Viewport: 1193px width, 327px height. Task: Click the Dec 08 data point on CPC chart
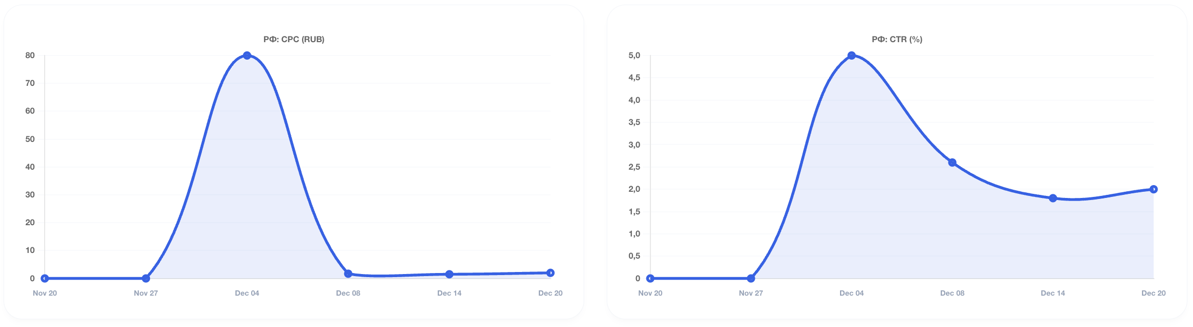point(348,274)
